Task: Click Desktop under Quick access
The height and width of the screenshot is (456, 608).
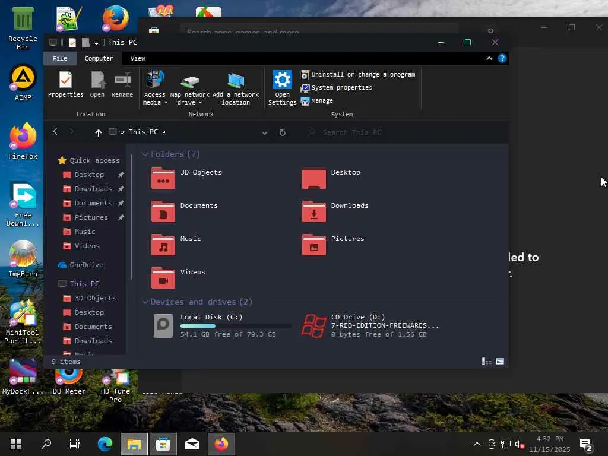Action: (89, 175)
